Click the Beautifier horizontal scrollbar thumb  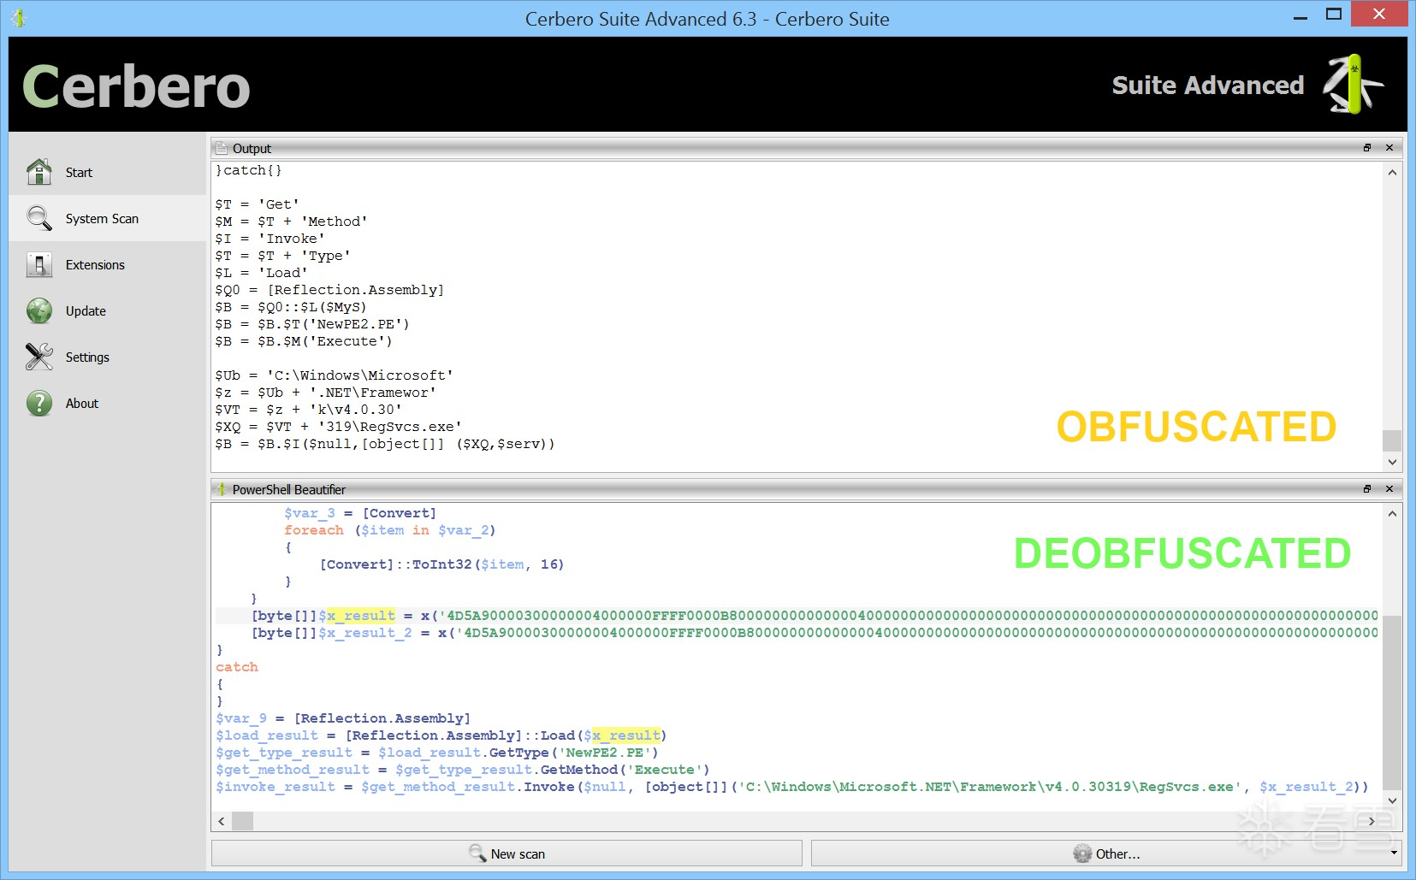243,821
